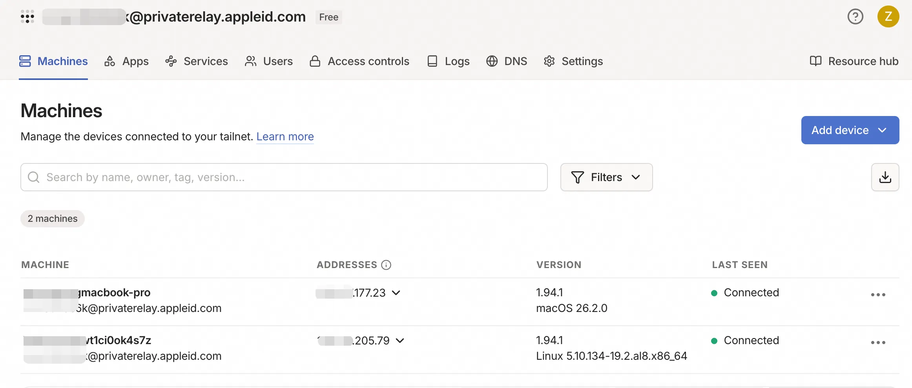Viewport: 912px width, 388px height.
Task: Expand addresses ending in 205.79
Action: click(400, 341)
